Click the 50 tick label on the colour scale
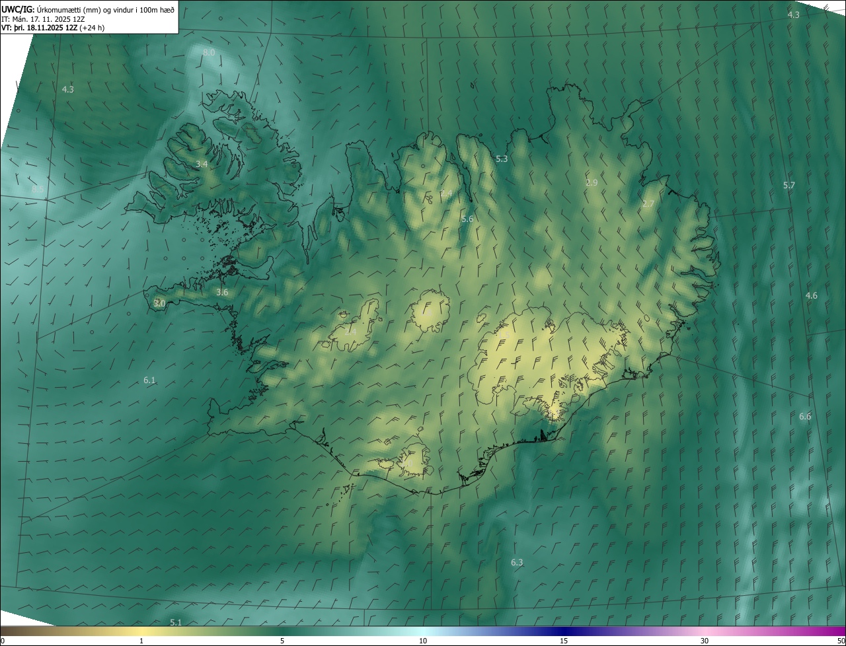Screen dimensions: 846x646 point(841,641)
